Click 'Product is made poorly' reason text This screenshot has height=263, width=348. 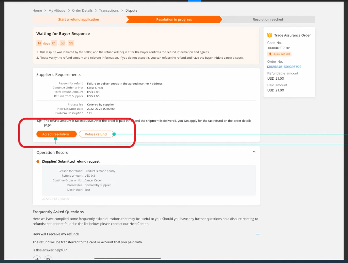click(x=100, y=171)
